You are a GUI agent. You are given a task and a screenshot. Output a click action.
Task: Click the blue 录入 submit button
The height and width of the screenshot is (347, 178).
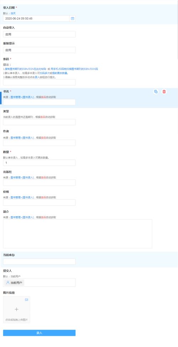pos(39,333)
